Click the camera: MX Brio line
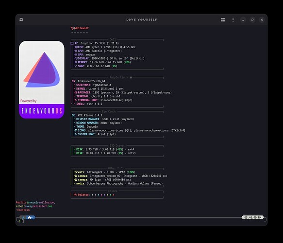 [103, 180]
